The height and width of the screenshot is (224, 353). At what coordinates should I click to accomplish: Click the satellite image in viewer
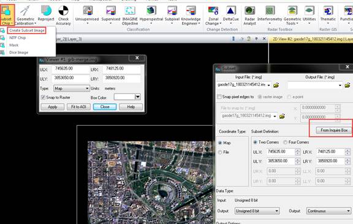pyautogui.click(x=150, y=182)
